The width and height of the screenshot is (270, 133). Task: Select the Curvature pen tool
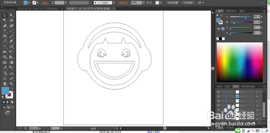pos(11,26)
